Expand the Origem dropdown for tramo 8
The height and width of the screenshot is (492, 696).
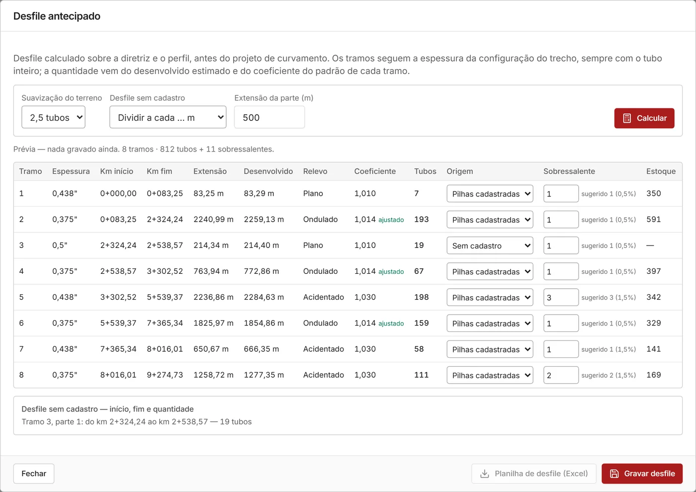pos(490,375)
